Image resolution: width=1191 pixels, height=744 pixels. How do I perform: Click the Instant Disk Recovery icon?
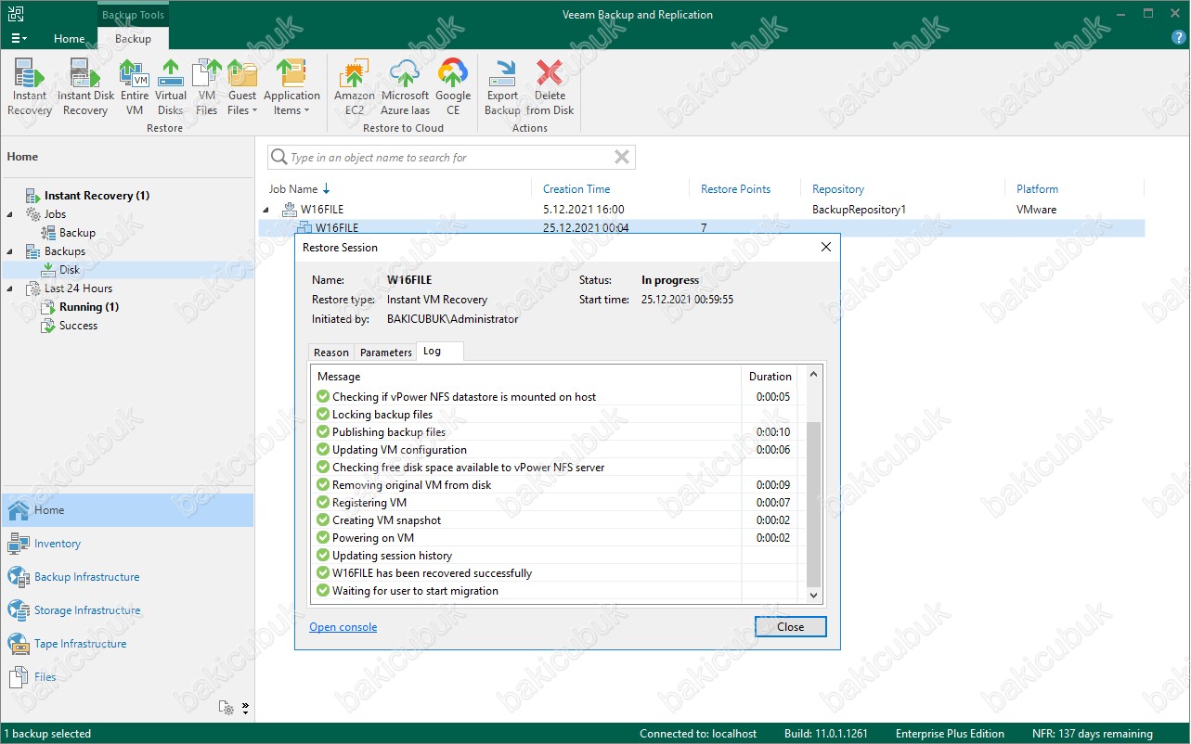(85, 87)
